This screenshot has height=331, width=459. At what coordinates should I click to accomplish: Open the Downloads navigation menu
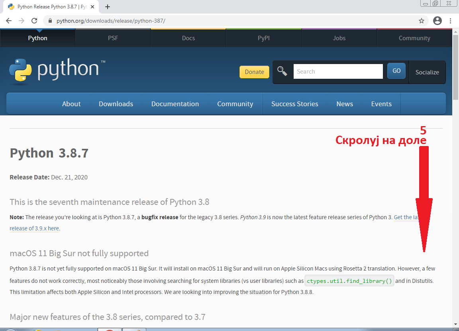[116, 104]
